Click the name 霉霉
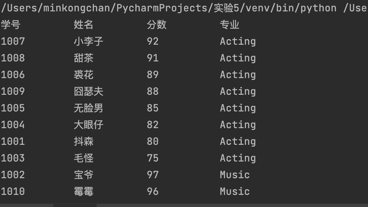368x207 pixels. point(84,191)
